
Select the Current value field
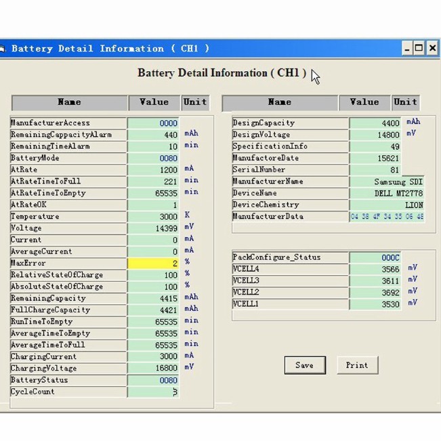pos(153,240)
